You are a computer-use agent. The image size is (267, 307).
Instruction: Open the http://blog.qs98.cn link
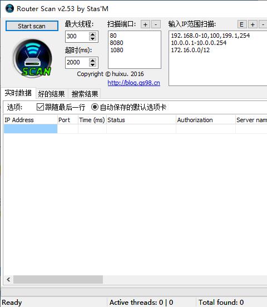coord(134,83)
